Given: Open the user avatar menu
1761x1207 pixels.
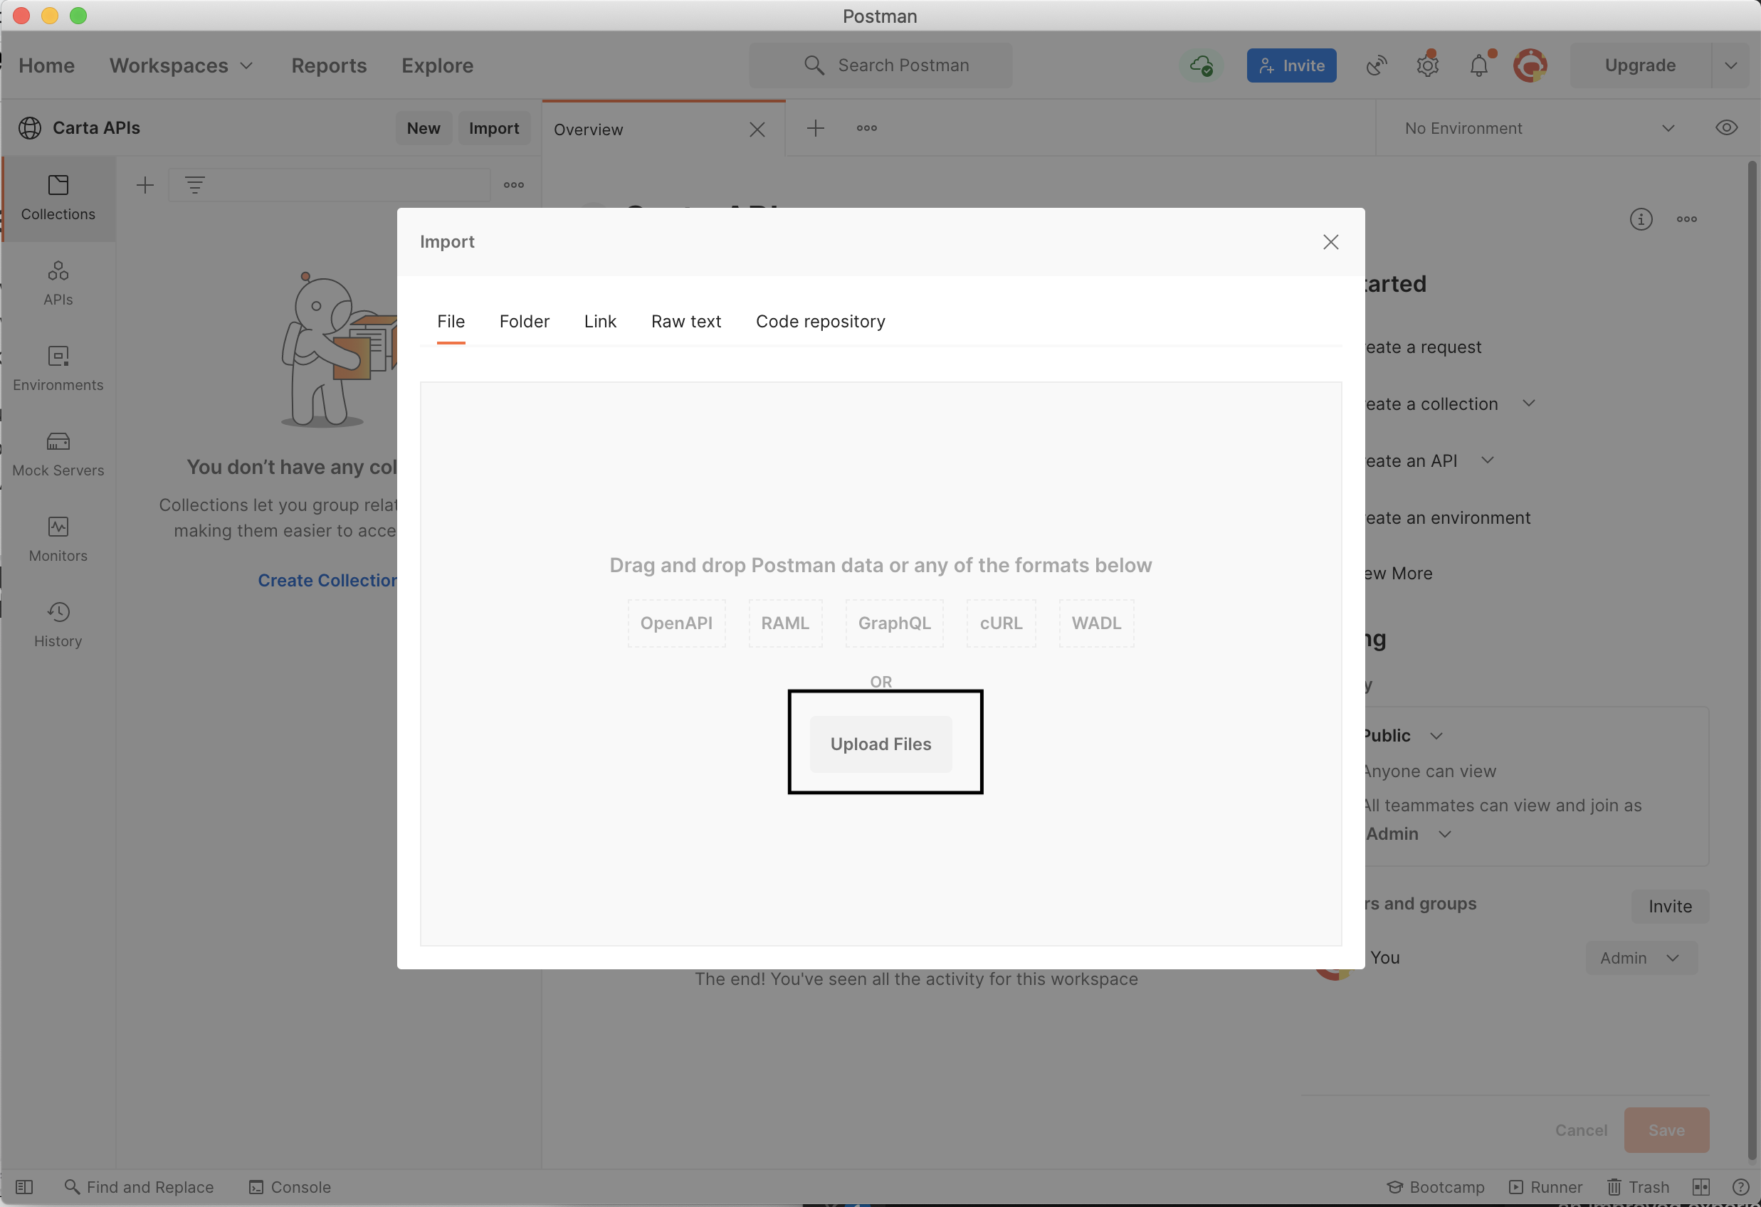Looking at the screenshot, I should click(x=1530, y=65).
